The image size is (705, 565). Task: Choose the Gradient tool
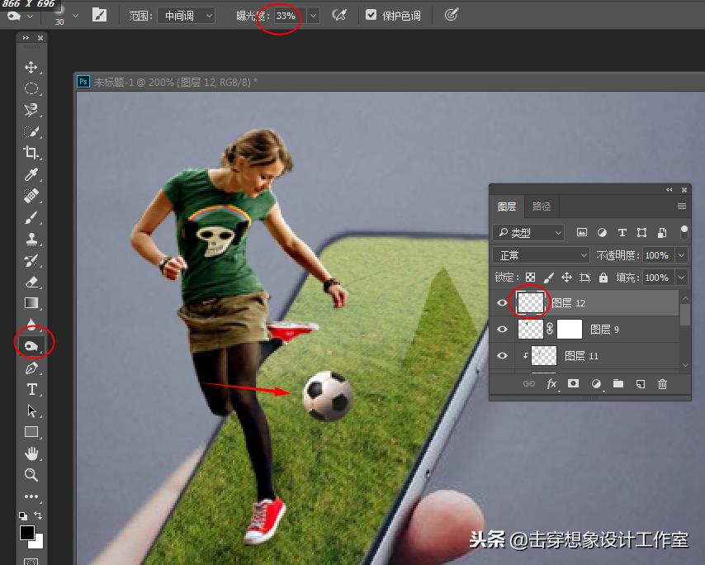[x=31, y=303]
